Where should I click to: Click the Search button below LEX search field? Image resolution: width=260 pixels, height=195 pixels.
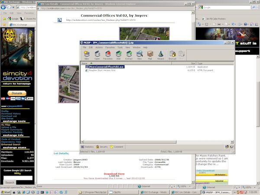(10, 182)
